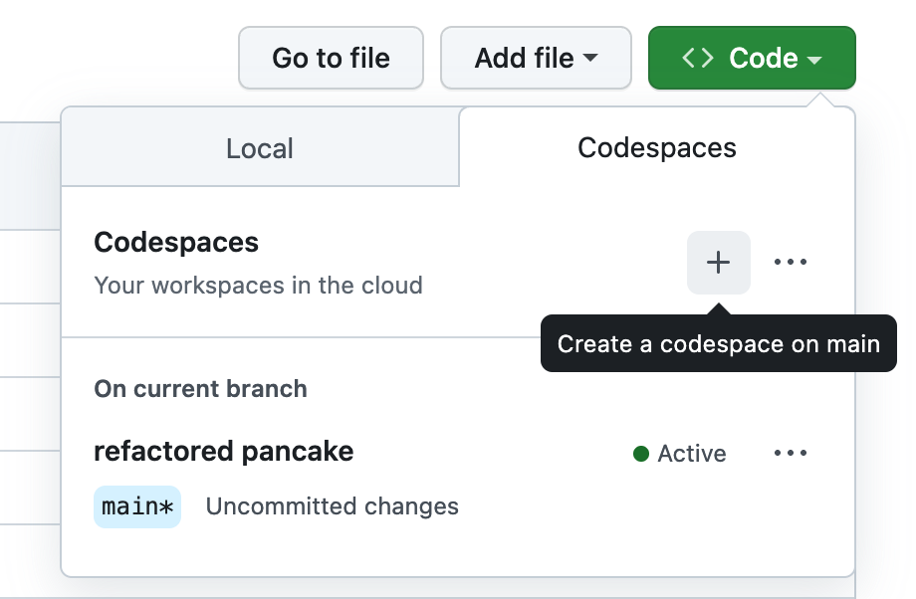
Task: Click Your workspaces in the cloud text
Action: point(258,286)
